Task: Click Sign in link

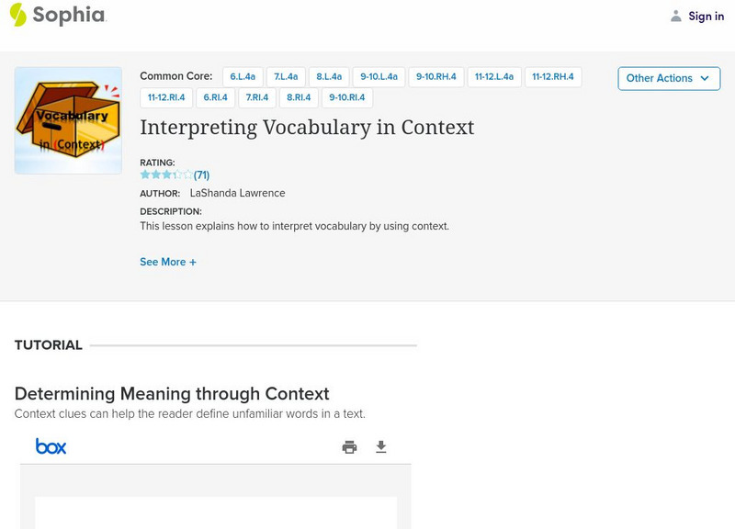Action: pos(706,17)
